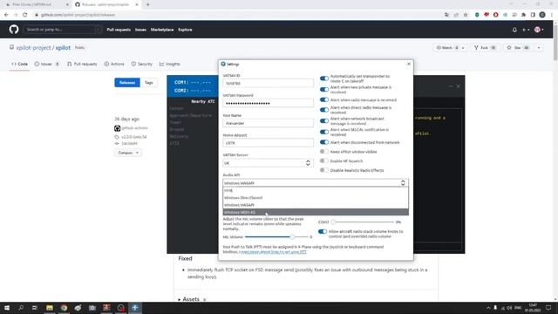Open a new browser tab
Image resolution: width=558 pixels, height=314 pixels.
pyautogui.click(x=147, y=4)
